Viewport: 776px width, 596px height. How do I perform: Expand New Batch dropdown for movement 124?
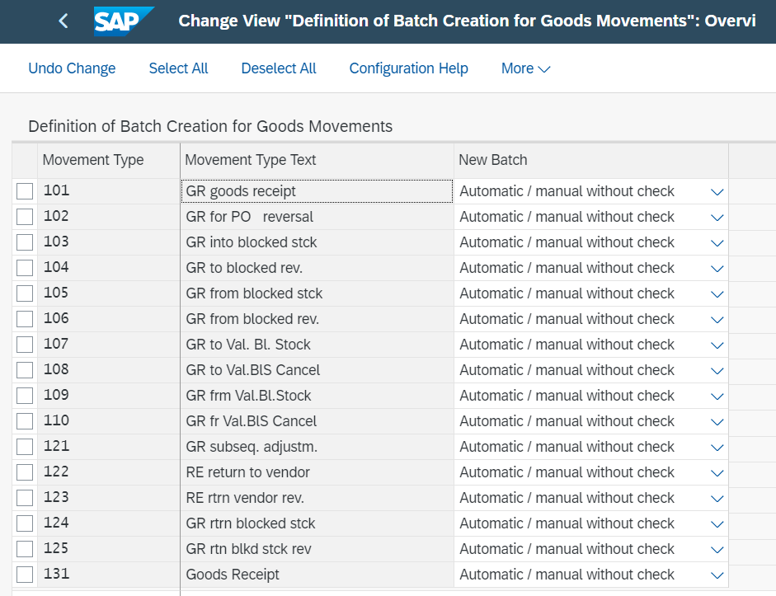click(x=717, y=524)
